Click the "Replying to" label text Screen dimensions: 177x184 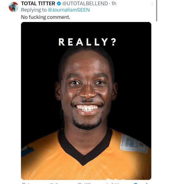[x=34, y=10]
